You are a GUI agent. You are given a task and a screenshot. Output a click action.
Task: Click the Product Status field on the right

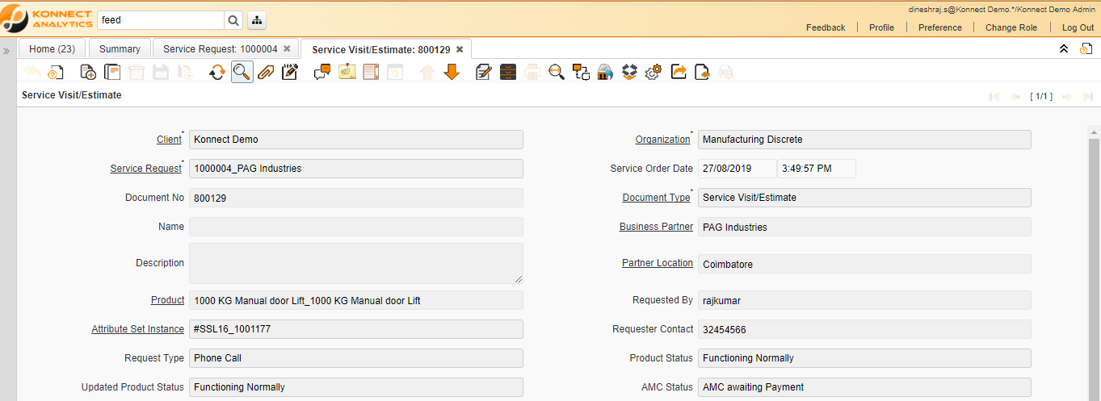(x=864, y=358)
